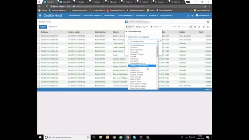249x140 pixels.
Task: Open File Explorer from the taskbar
Action: (x=101, y=137)
